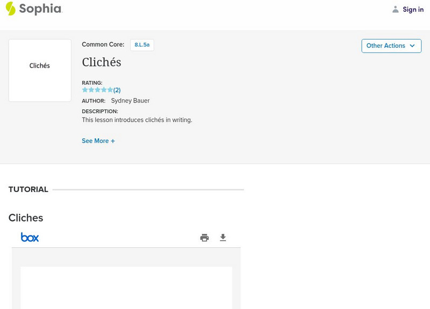Select the Cliches heading above the Box viewer

click(26, 218)
